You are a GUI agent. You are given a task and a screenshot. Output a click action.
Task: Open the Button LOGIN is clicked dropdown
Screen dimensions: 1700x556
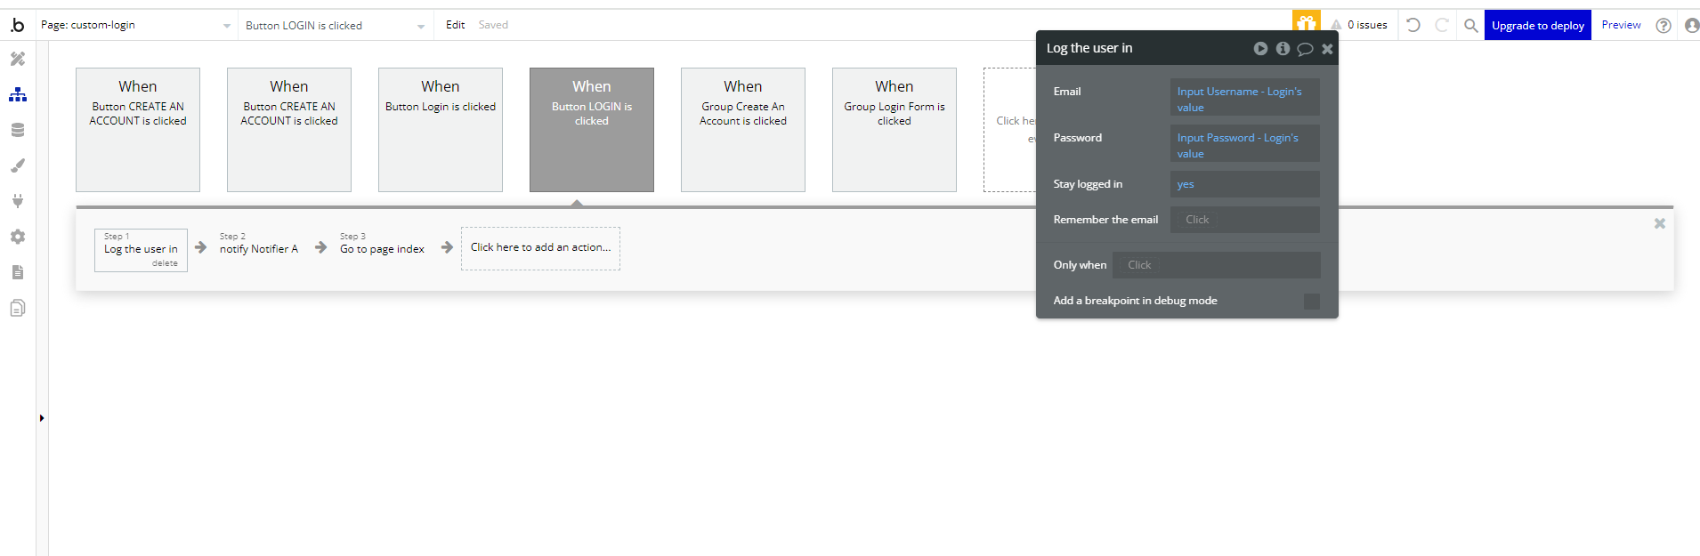(x=336, y=26)
